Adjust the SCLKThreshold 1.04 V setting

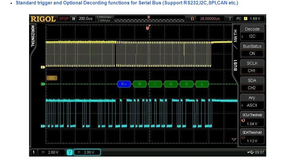coord(252,119)
